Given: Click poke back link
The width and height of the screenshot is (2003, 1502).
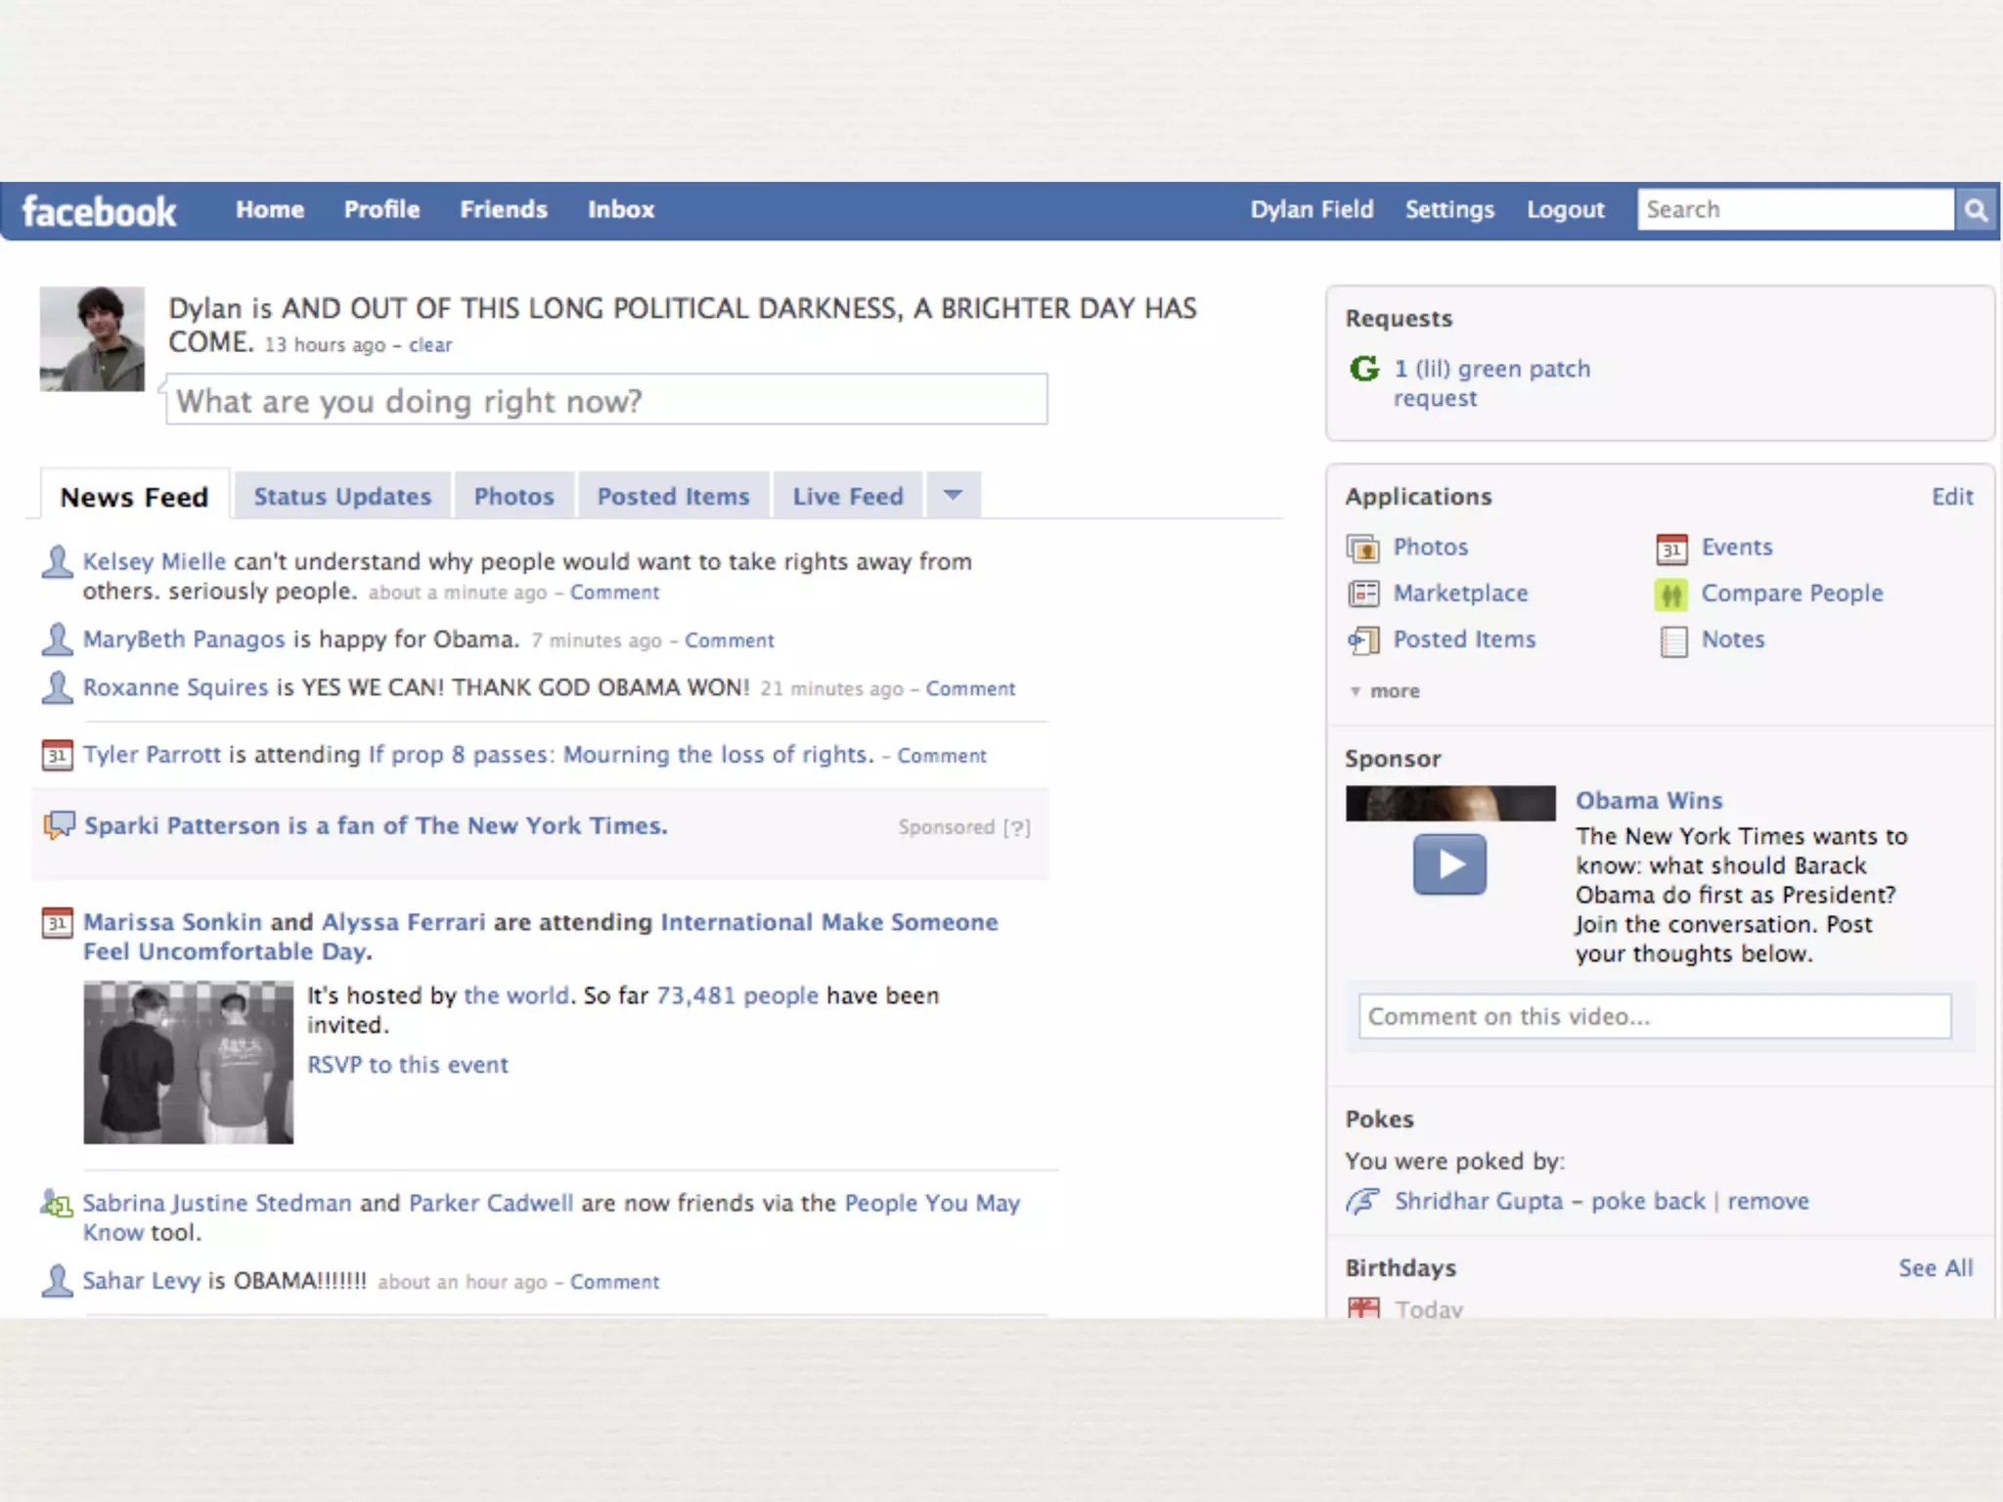Looking at the screenshot, I should (1647, 1201).
